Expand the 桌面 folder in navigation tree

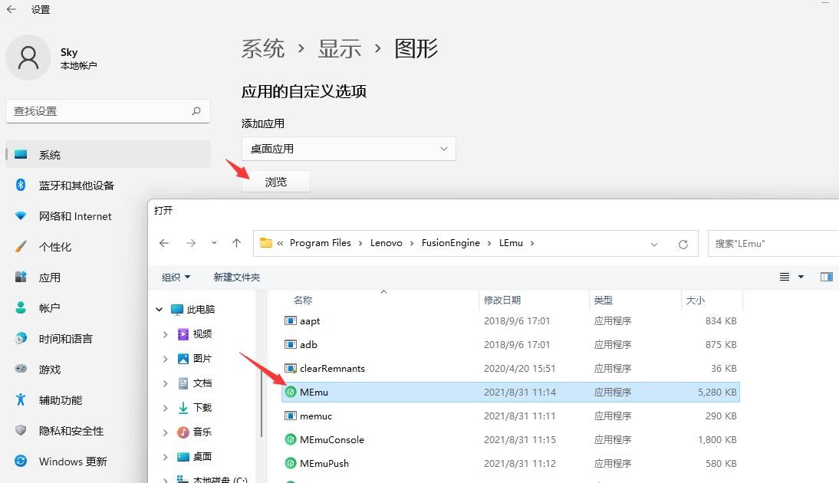(x=165, y=457)
